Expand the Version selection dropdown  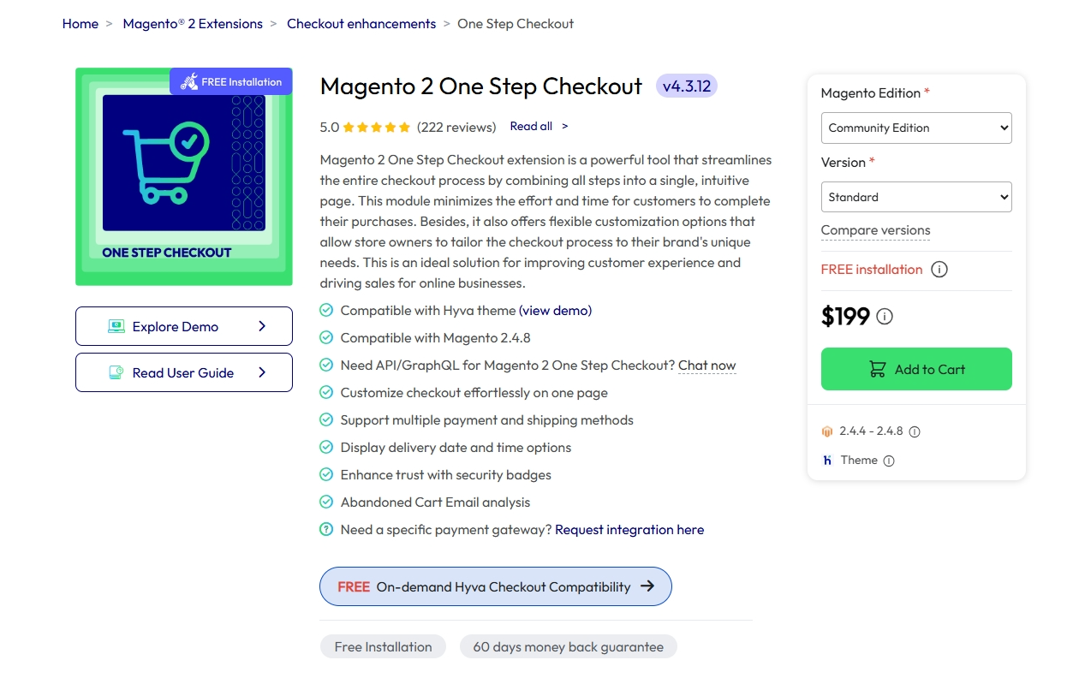pos(915,196)
